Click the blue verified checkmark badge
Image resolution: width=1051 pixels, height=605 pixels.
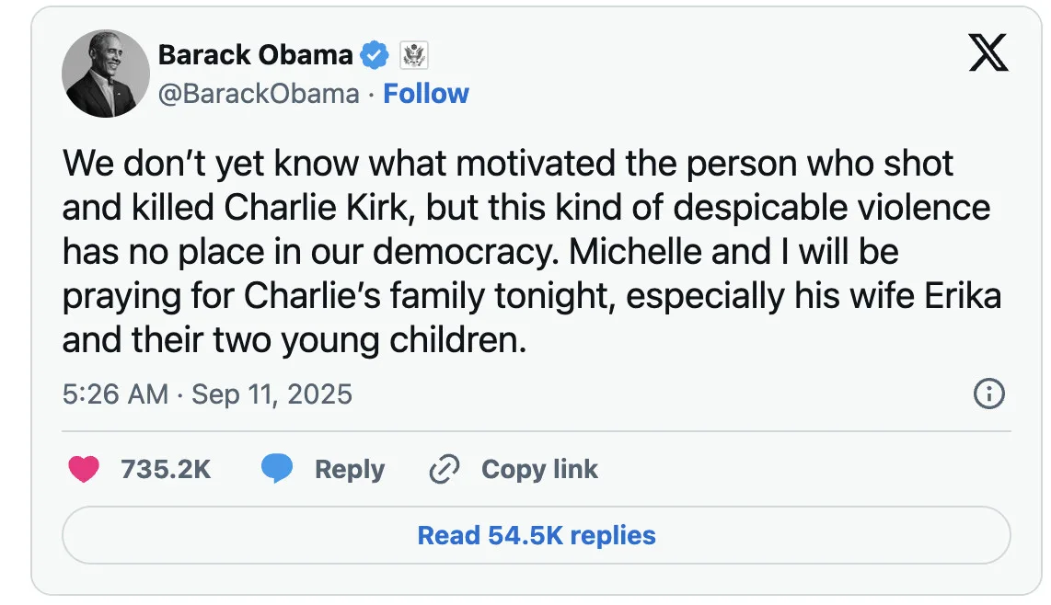[374, 56]
